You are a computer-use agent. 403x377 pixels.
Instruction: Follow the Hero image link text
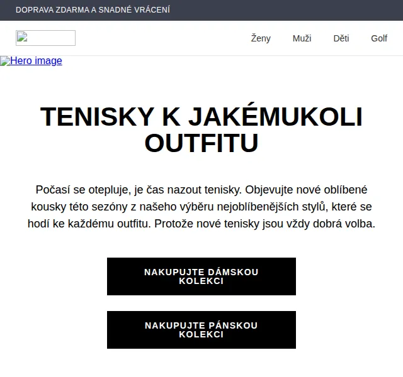(x=36, y=61)
